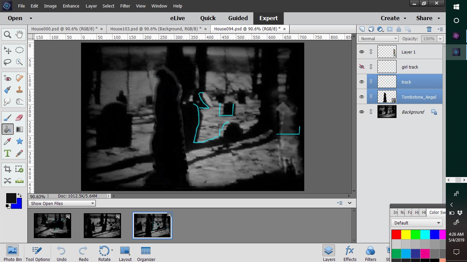Select the Red Eye Removal tool
Viewport: 467px width, 262px height.
pyautogui.click(x=8, y=78)
